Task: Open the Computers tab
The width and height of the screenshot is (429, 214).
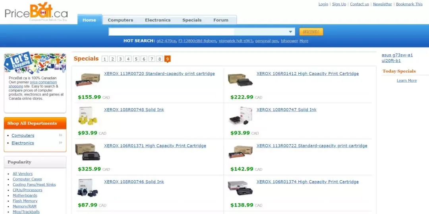Action: click(120, 20)
